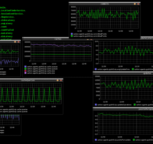Expand the LocationFinderService tree node
This screenshot has width=153, height=144.
coord(13,11)
